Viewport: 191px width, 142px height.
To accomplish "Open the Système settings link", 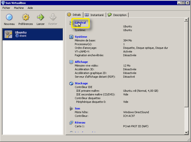I will point(81,37).
